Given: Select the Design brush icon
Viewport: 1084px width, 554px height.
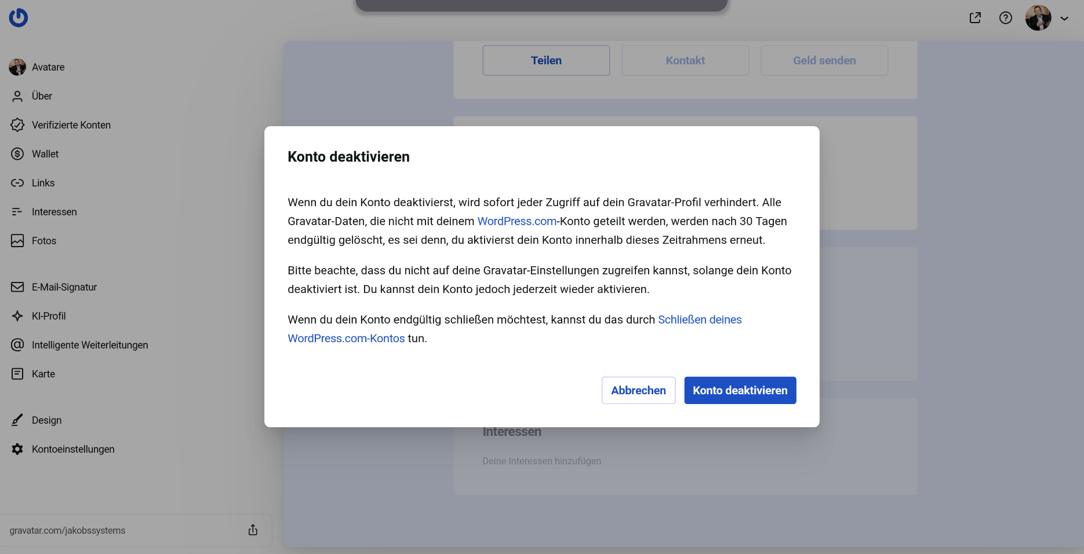Looking at the screenshot, I should 17,420.
